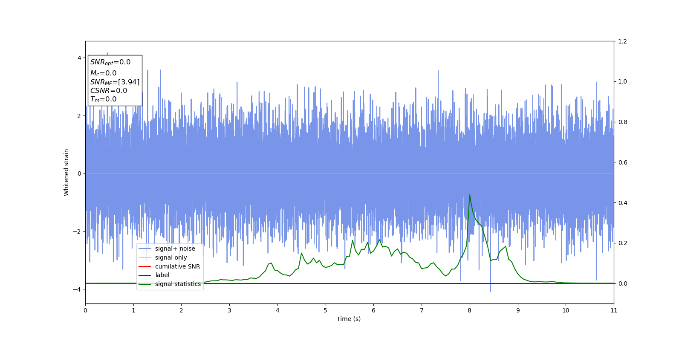This screenshot has width=682, height=341.
Task: Click the green curve peak at 8 seconds
Action: 470,195
